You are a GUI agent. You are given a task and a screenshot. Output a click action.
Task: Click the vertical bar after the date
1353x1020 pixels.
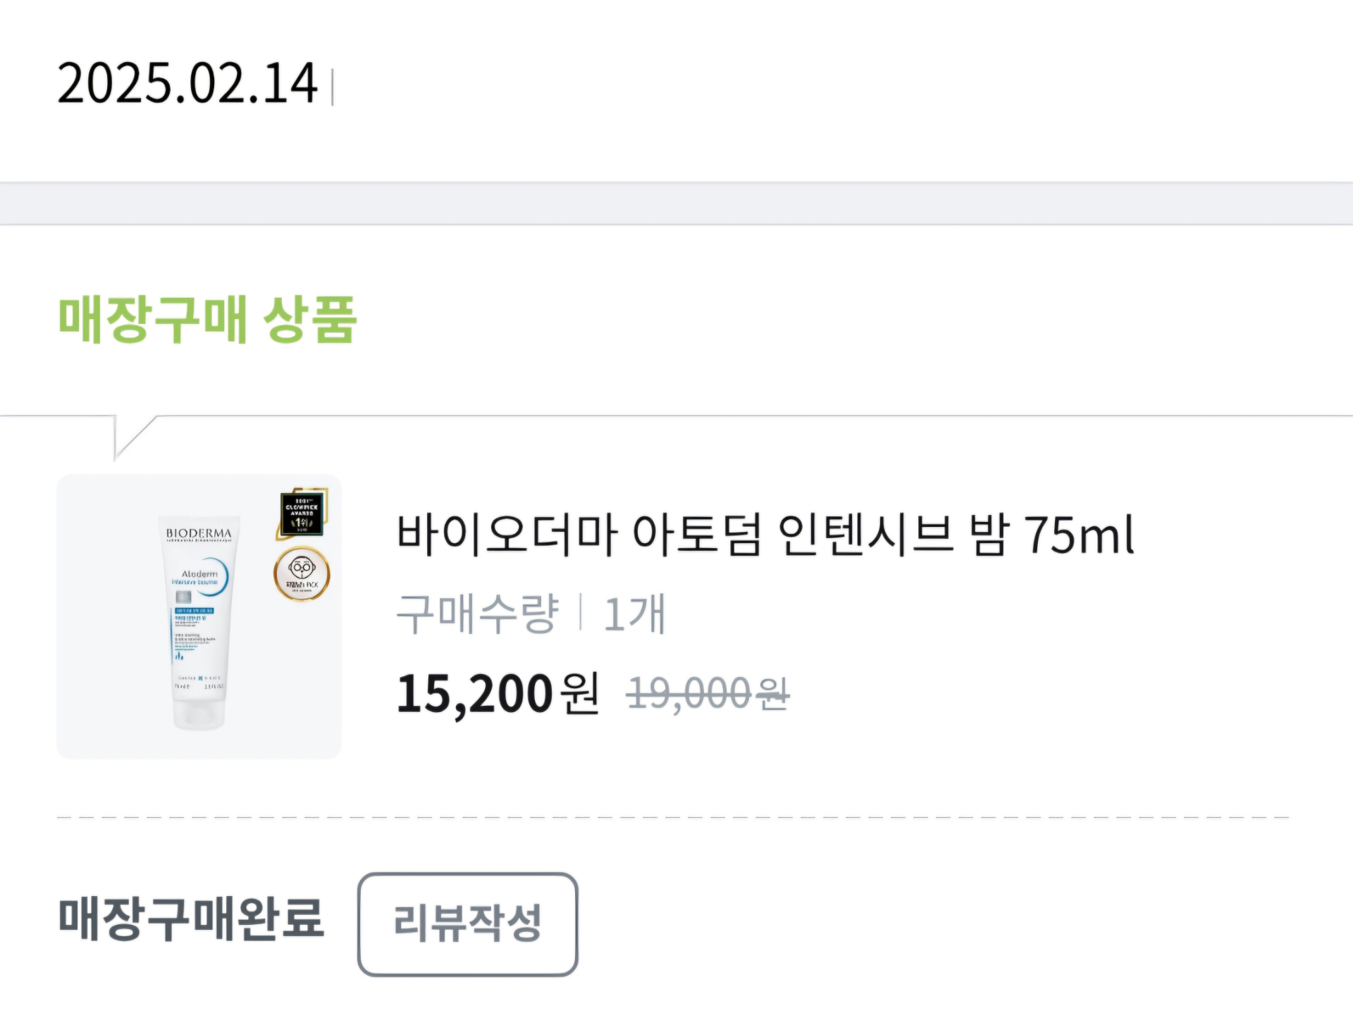[332, 87]
